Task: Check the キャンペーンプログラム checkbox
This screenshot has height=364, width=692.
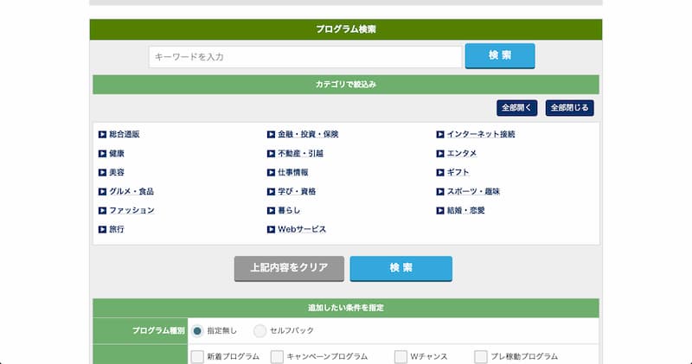Action: pos(277,356)
